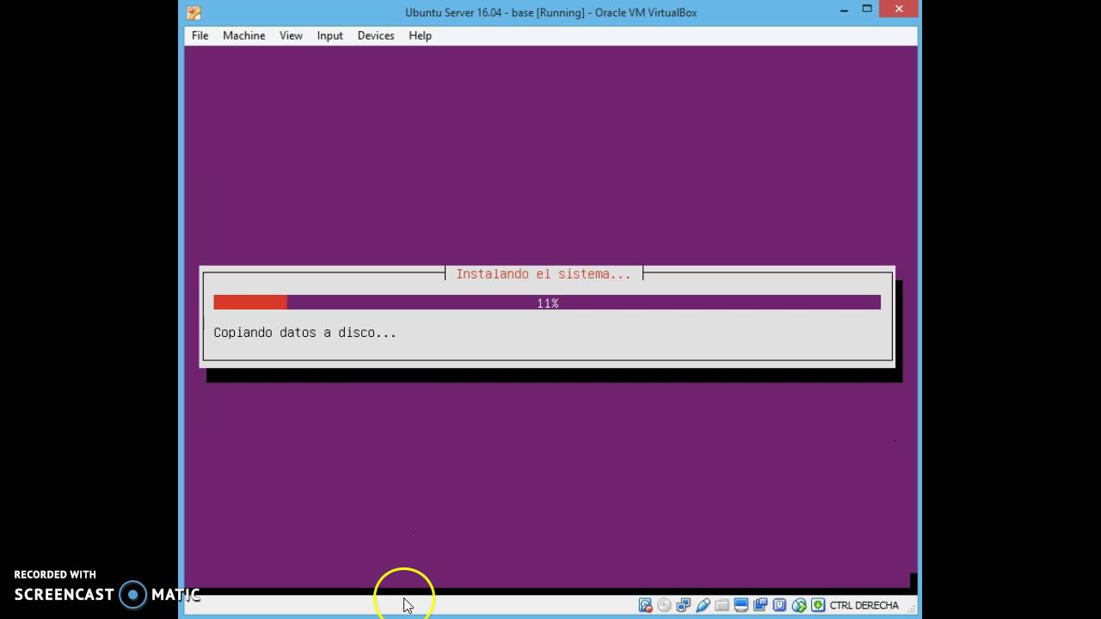This screenshot has width=1101, height=619.
Task: Click the VirtualBox icon in title bar
Action: click(x=194, y=12)
